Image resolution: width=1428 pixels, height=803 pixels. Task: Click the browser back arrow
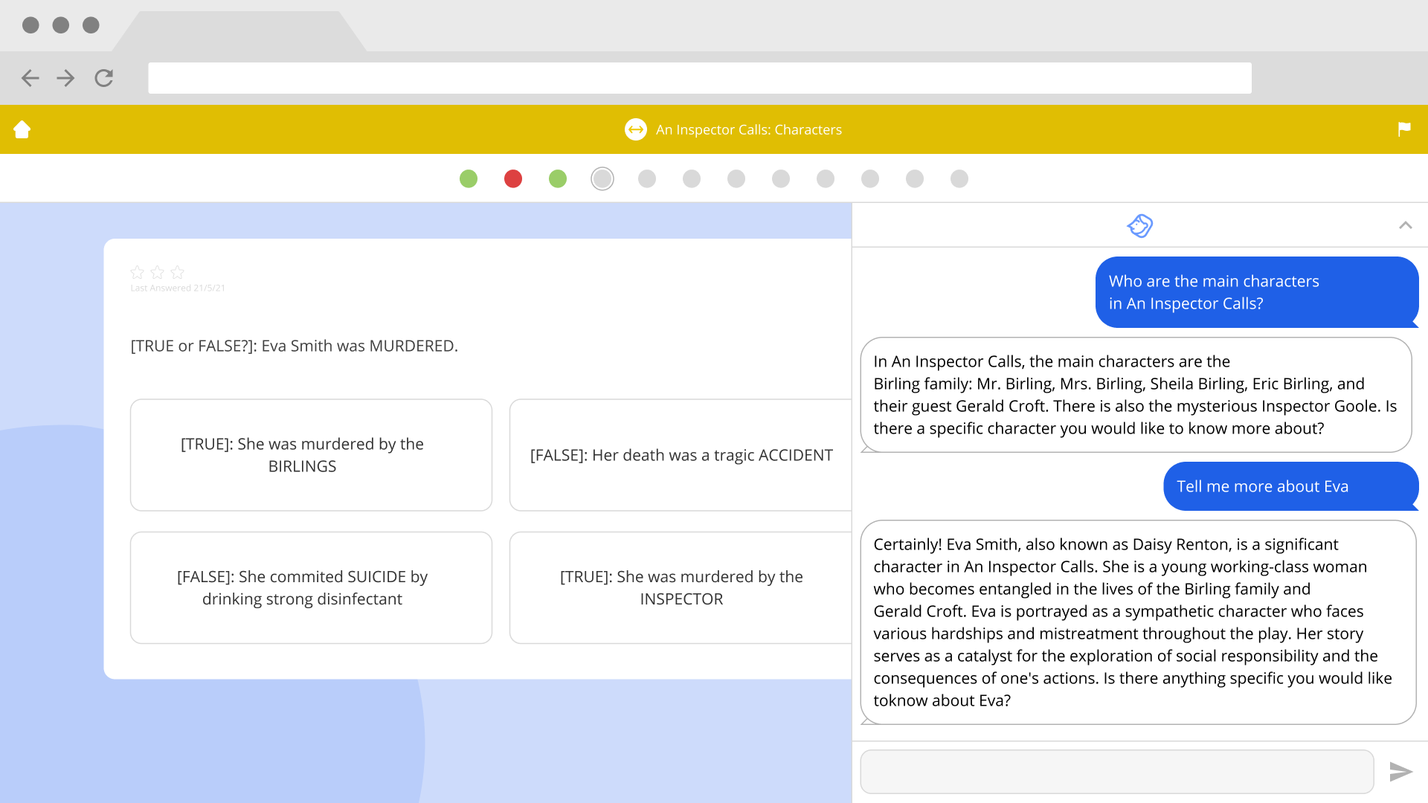pyautogui.click(x=30, y=78)
